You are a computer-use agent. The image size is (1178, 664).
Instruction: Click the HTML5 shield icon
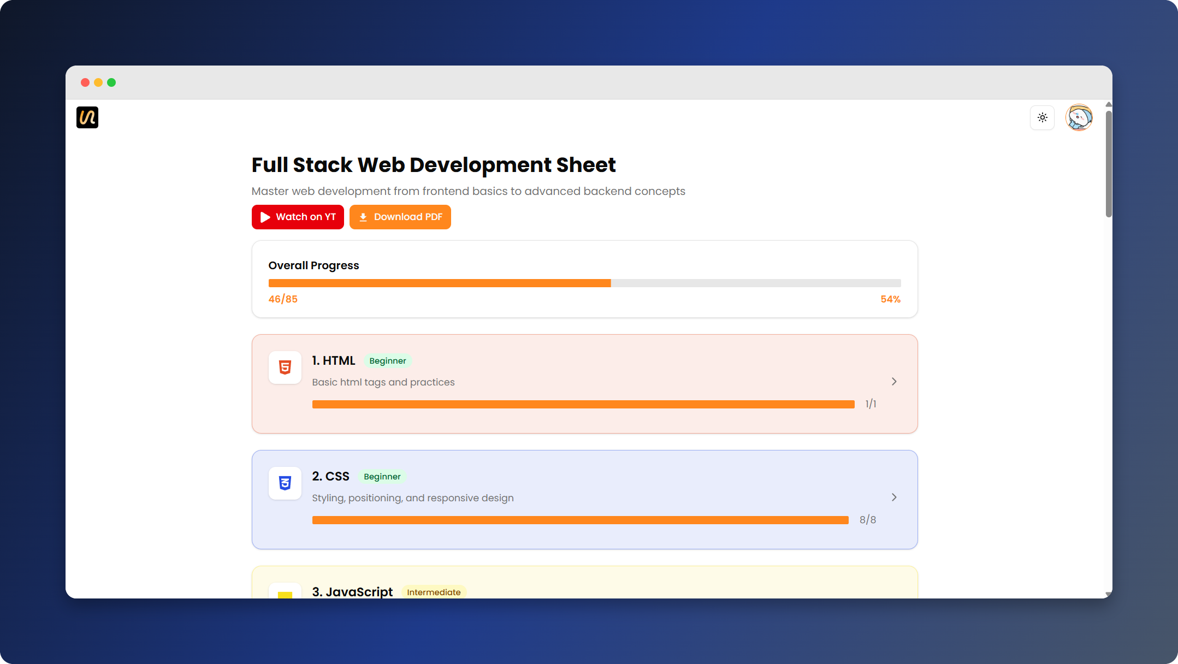tap(285, 367)
